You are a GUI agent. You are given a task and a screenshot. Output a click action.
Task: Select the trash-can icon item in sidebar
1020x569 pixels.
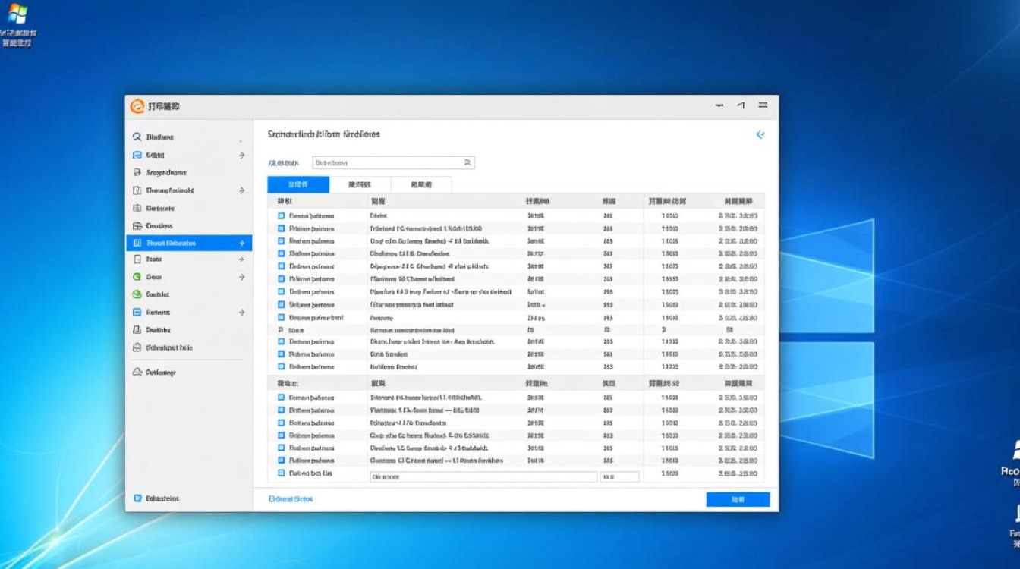140,206
